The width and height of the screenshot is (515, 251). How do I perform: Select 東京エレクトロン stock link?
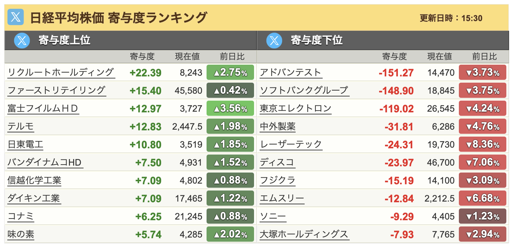tap(296, 109)
